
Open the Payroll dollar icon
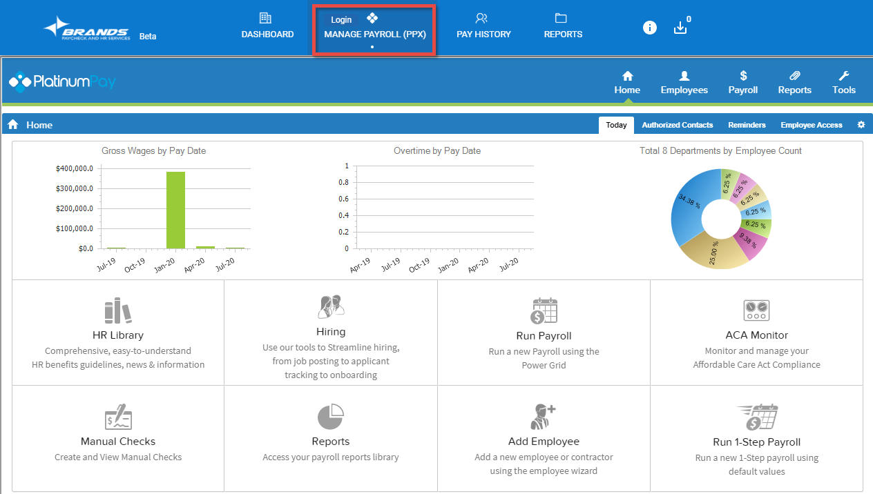tap(743, 75)
